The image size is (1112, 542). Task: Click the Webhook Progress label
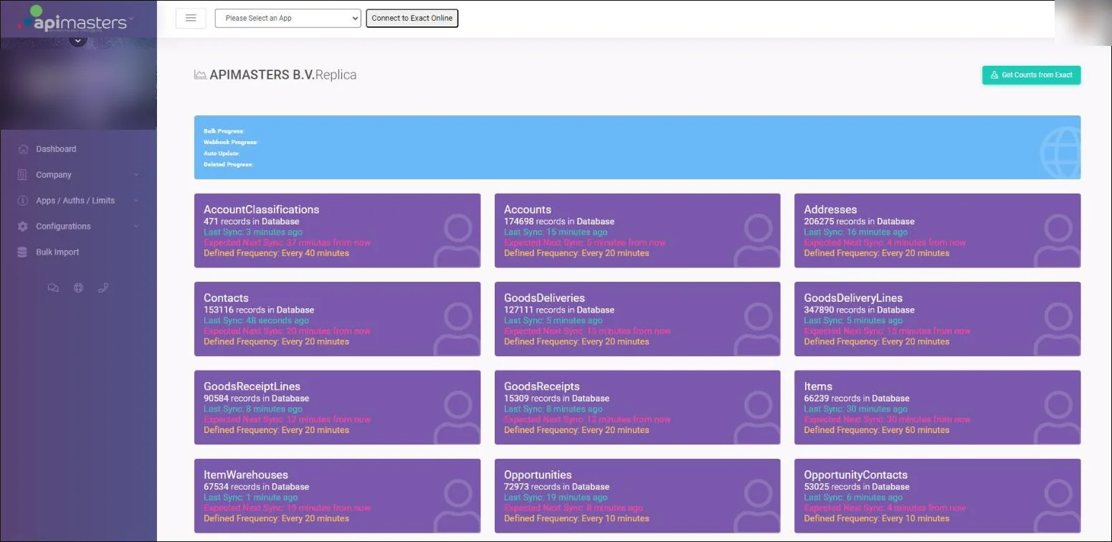(230, 142)
